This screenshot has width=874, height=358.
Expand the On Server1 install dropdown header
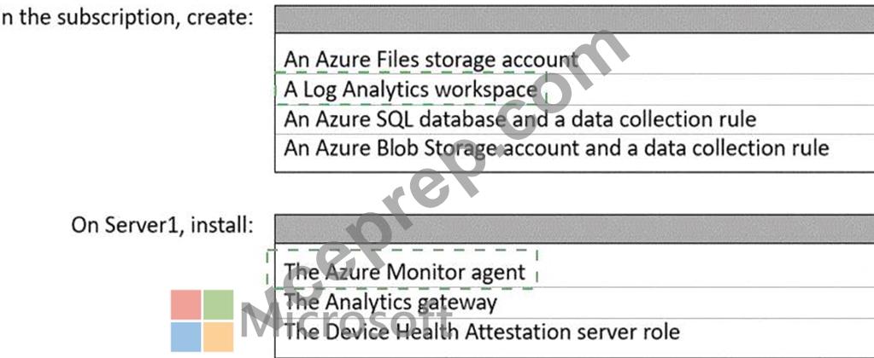(574, 228)
